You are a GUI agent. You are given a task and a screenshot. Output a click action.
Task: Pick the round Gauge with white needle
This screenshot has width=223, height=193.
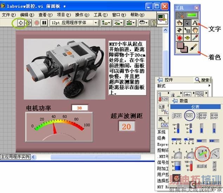[215, 153]
